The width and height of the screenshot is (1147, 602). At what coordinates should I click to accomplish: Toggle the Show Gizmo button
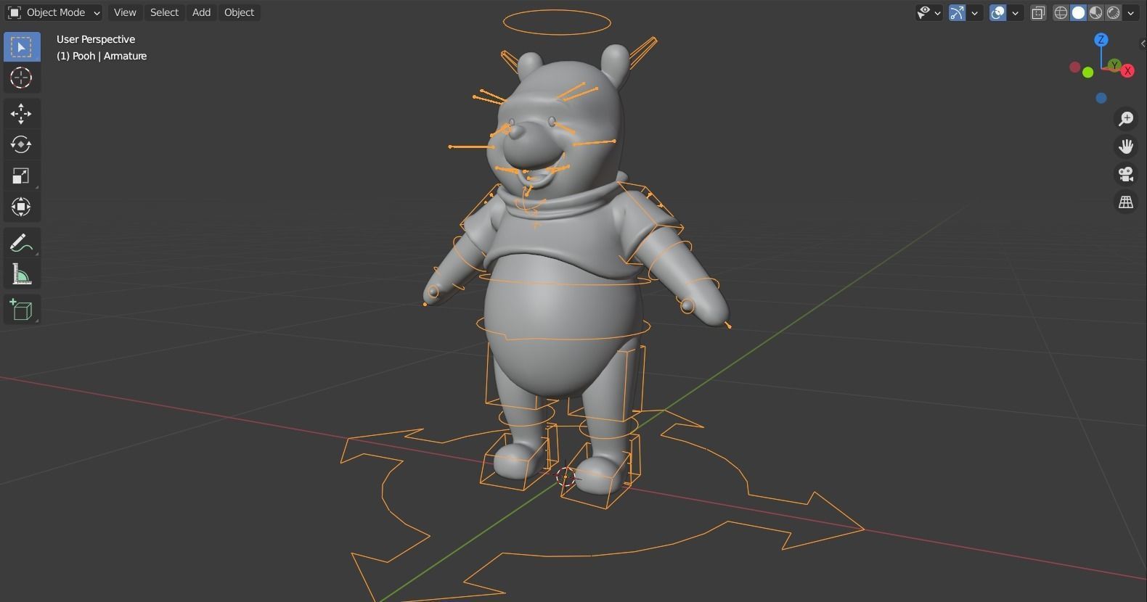pyautogui.click(x=957, y=12)
